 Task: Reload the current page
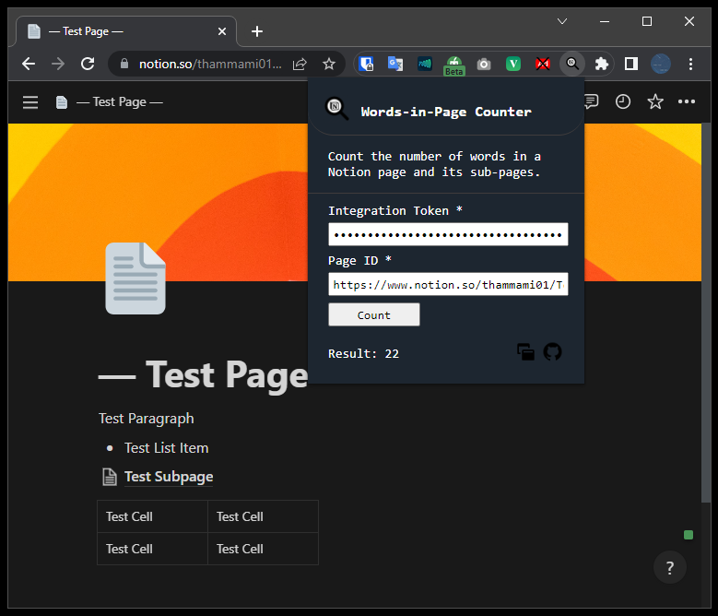pos(88,64)
